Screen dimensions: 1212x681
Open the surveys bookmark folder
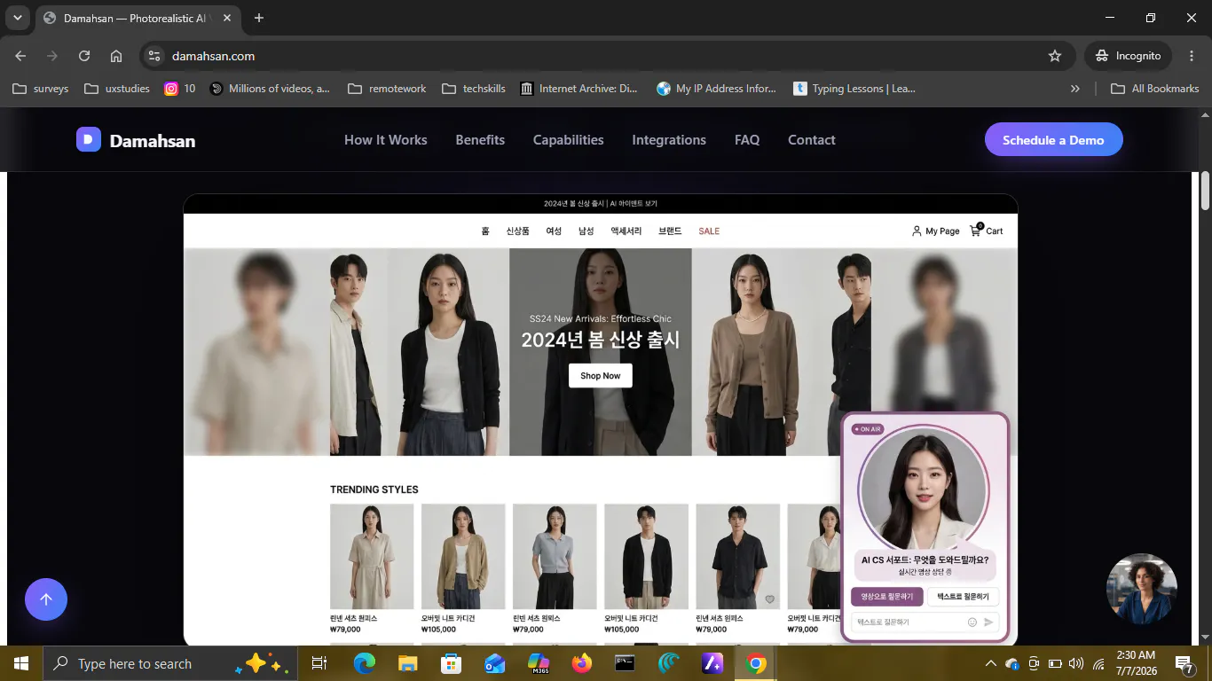pos(39,89)
